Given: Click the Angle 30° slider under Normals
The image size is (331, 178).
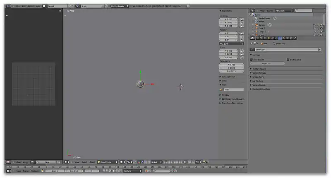Looking at the screenshot, I should 267,63.
